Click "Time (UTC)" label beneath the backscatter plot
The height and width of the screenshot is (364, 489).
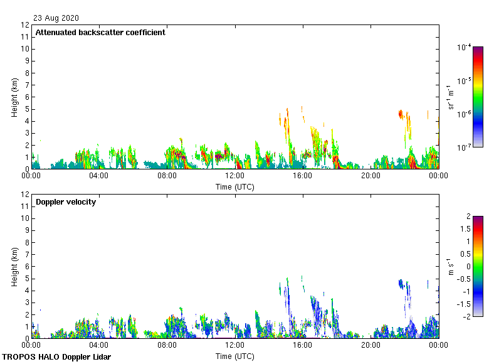[x=235, y=186]
